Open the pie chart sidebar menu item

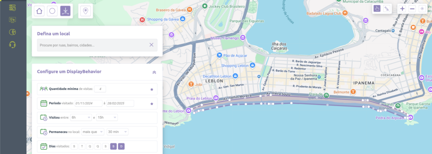pos(12,32)
